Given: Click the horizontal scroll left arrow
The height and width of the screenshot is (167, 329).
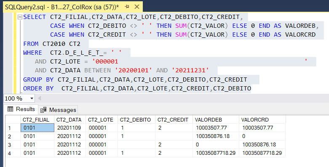Looking at the screenshot, I should 39,98.
